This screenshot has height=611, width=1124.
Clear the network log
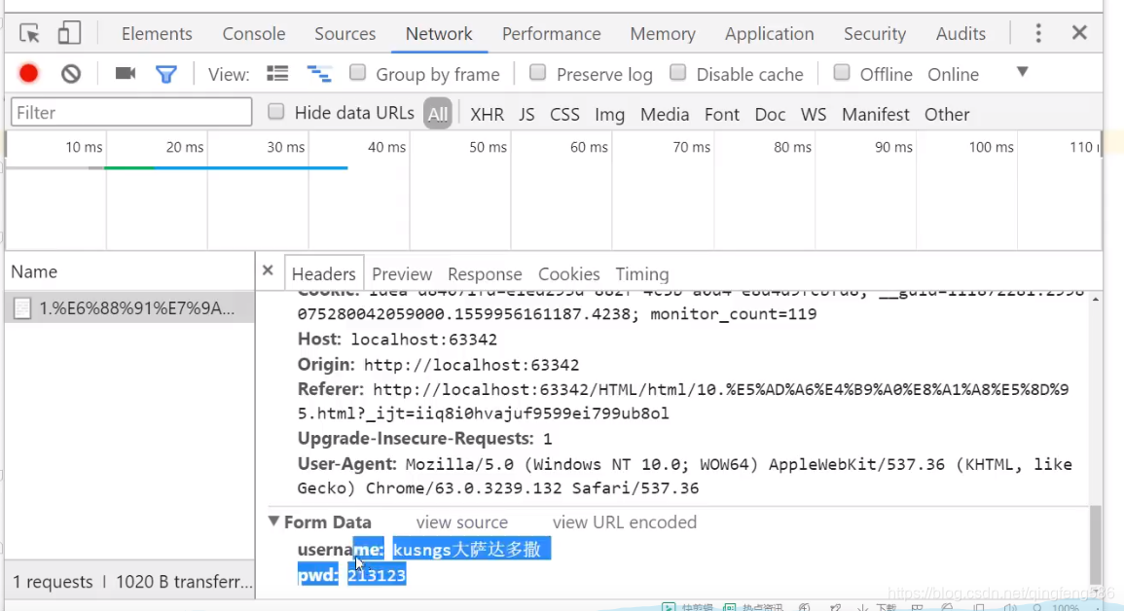pos(71,74)
